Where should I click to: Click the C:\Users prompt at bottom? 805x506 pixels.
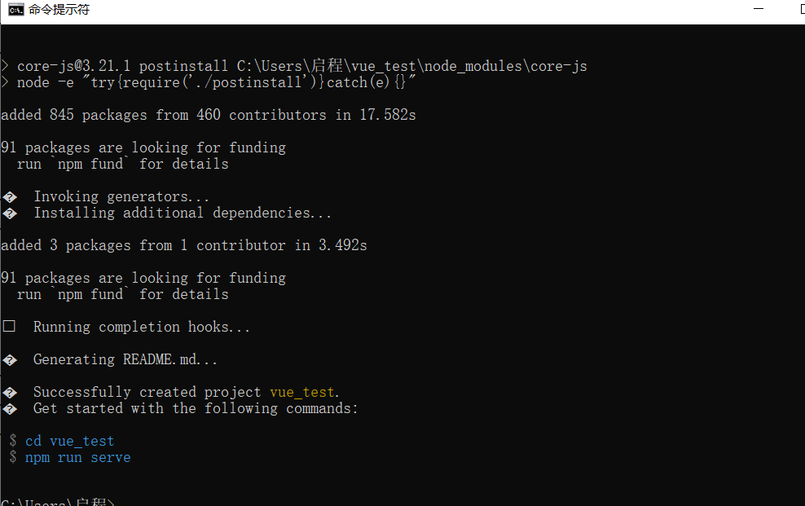coord(57,502)
